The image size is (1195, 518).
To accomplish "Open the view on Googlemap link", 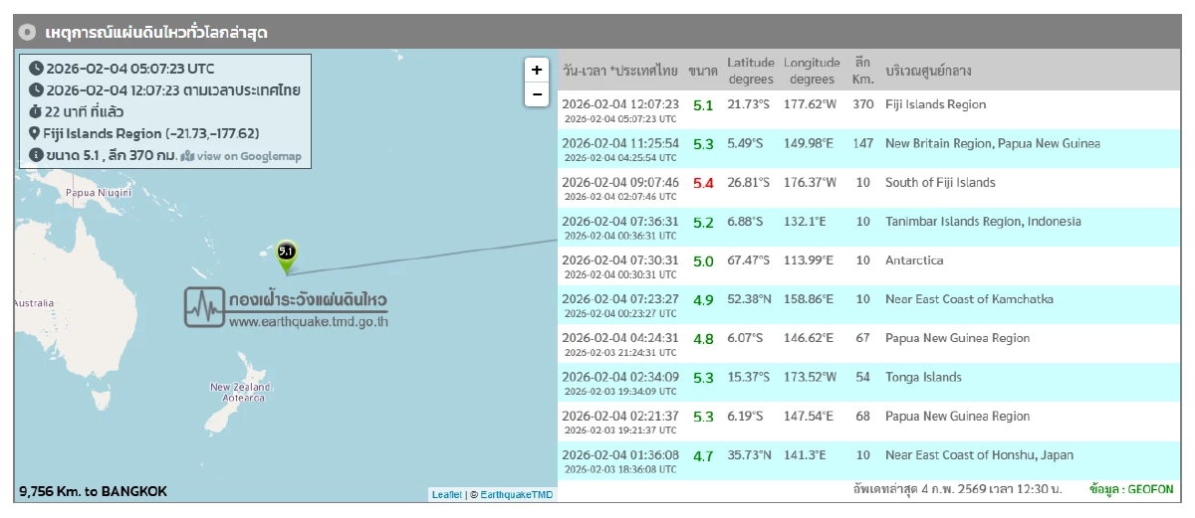I will (248, 156).
